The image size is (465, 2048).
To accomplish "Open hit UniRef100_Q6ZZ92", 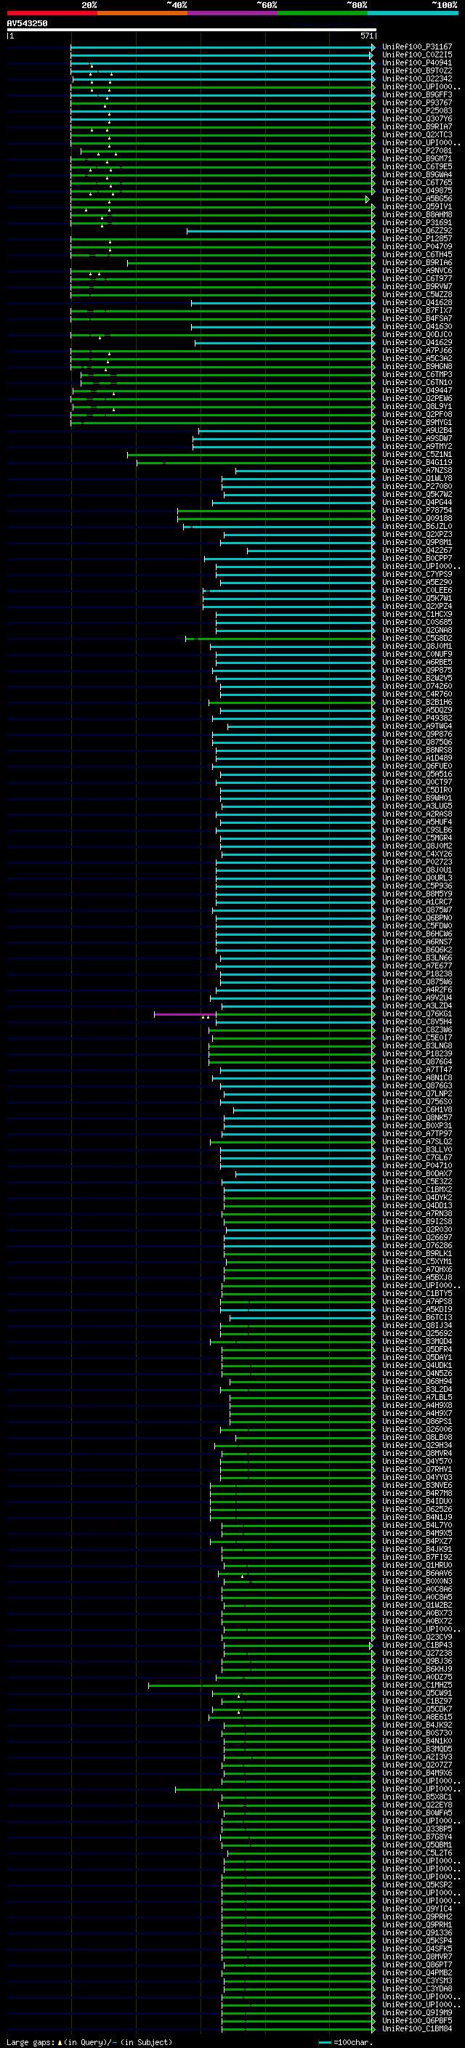I will [x=416, y=230].
